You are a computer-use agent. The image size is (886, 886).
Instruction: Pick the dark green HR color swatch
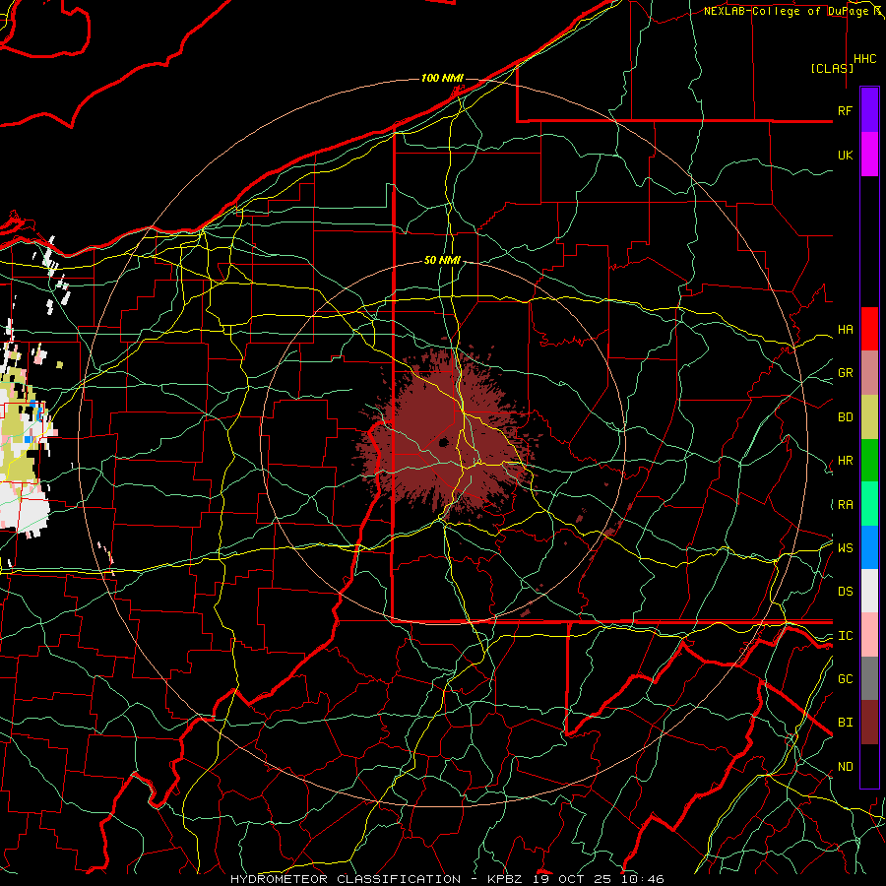(869, 460)
